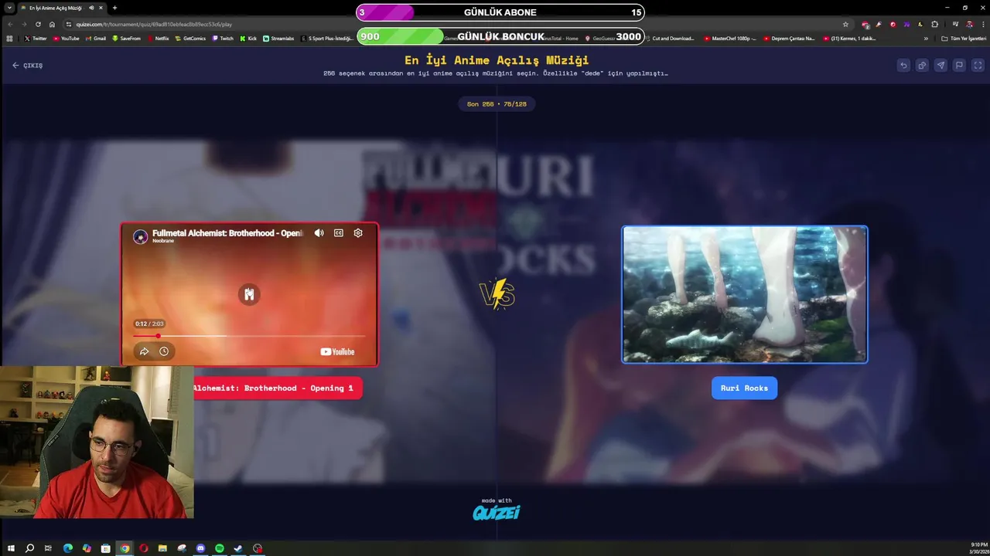Open the Chrome profile avatar
The image size is (990, 556).
point(969,24)
